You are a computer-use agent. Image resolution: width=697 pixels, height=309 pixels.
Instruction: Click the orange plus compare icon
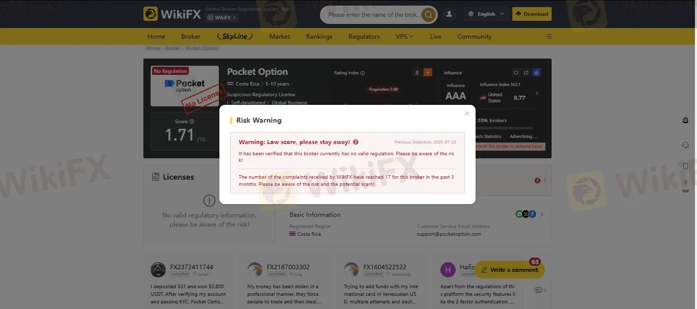point(428,73)
